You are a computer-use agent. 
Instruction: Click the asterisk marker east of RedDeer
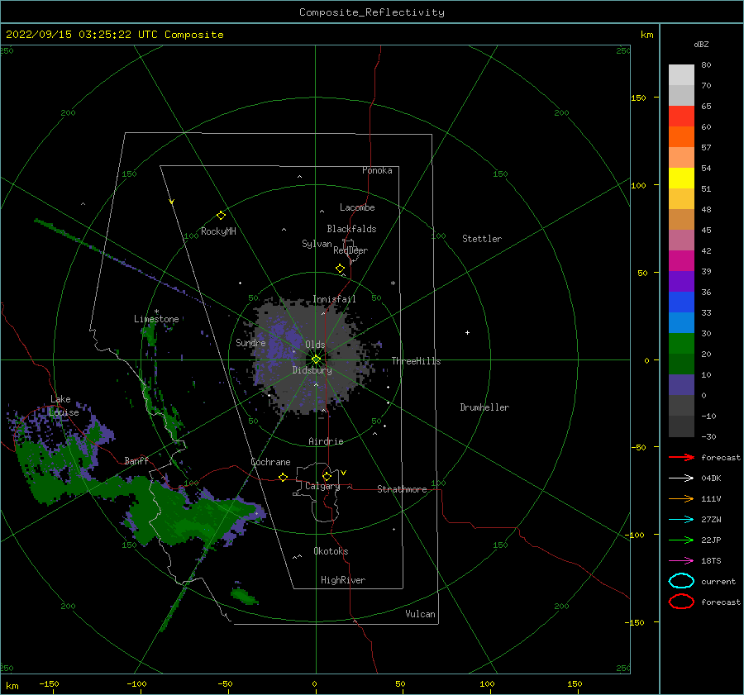393,283
